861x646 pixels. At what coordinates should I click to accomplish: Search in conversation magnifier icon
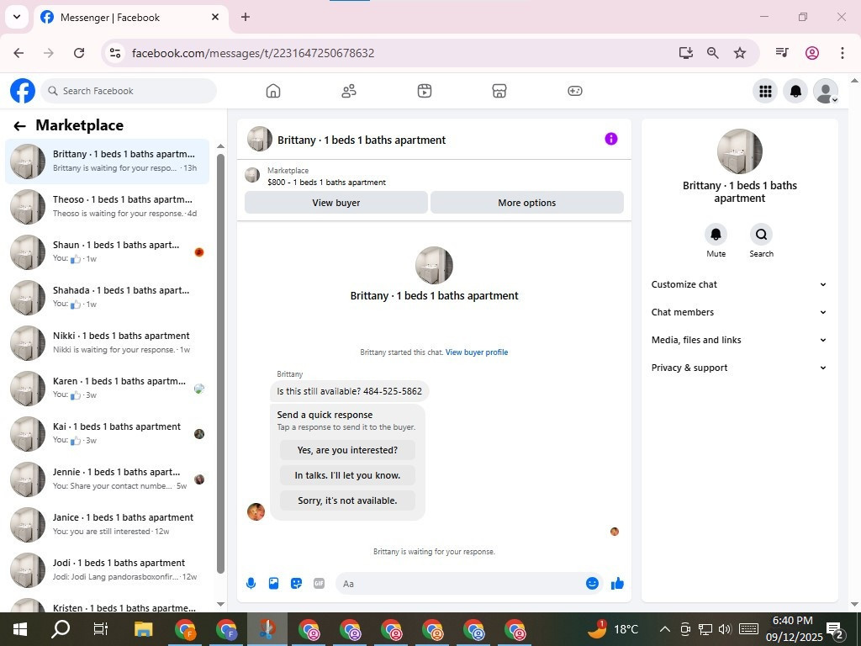[x=761, y=235]
